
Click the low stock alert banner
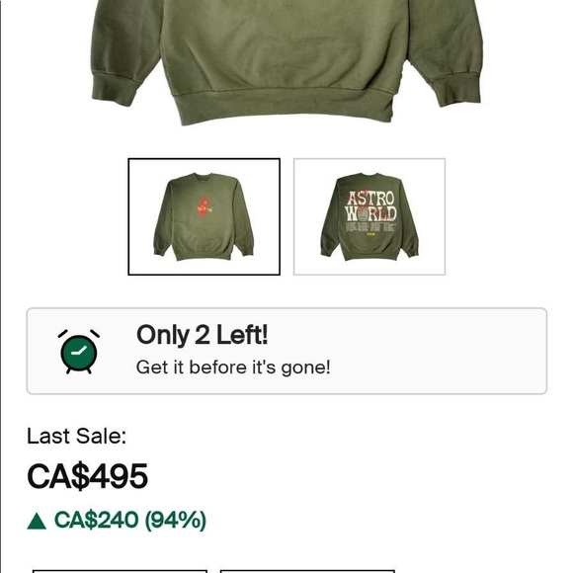[x=286, y=351]
